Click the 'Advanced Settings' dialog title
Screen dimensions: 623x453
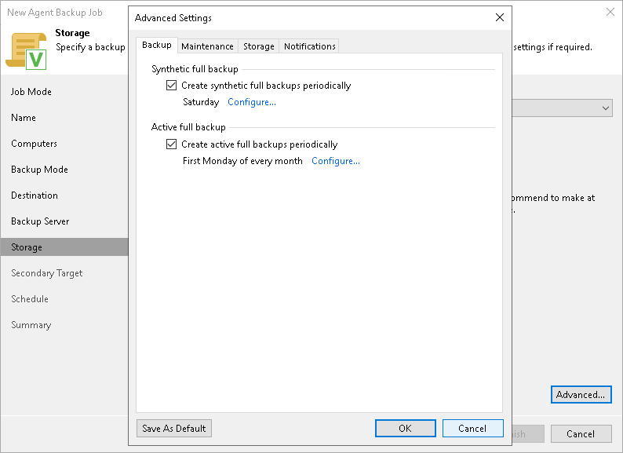(x=173, y=18)
